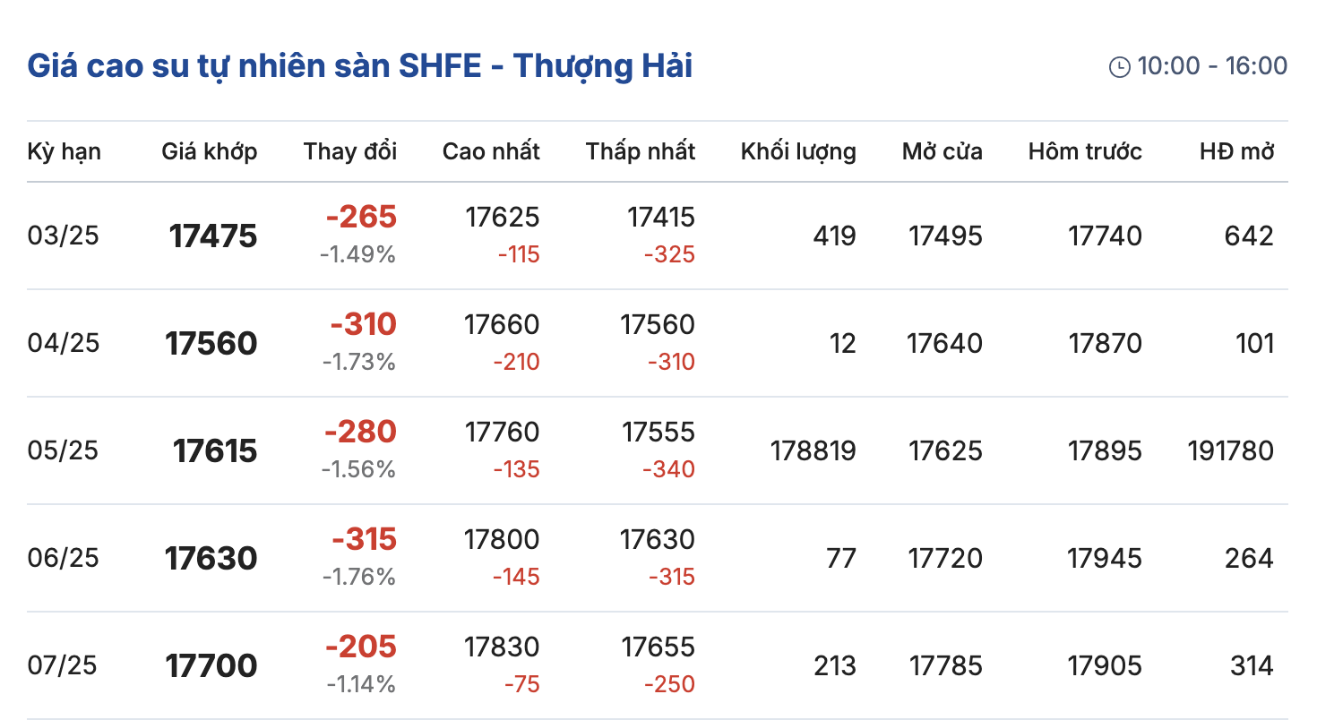The image size is (1317, 720).
Task: Select the 06/25 change value -315
Action: point(364,539)
